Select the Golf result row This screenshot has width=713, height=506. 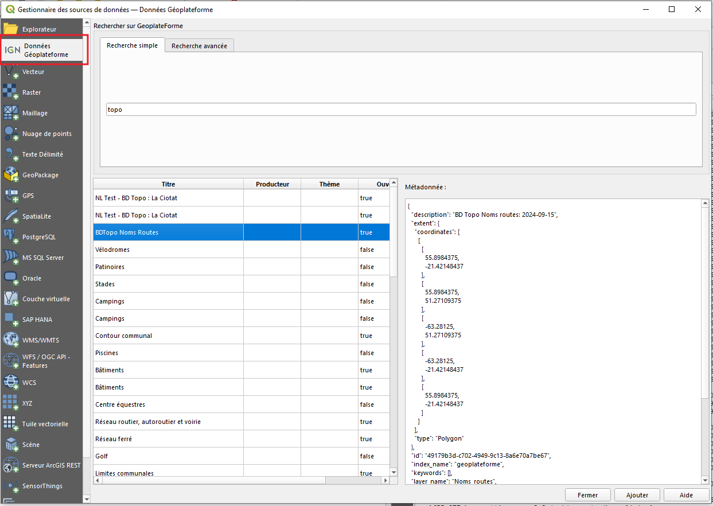241,456
